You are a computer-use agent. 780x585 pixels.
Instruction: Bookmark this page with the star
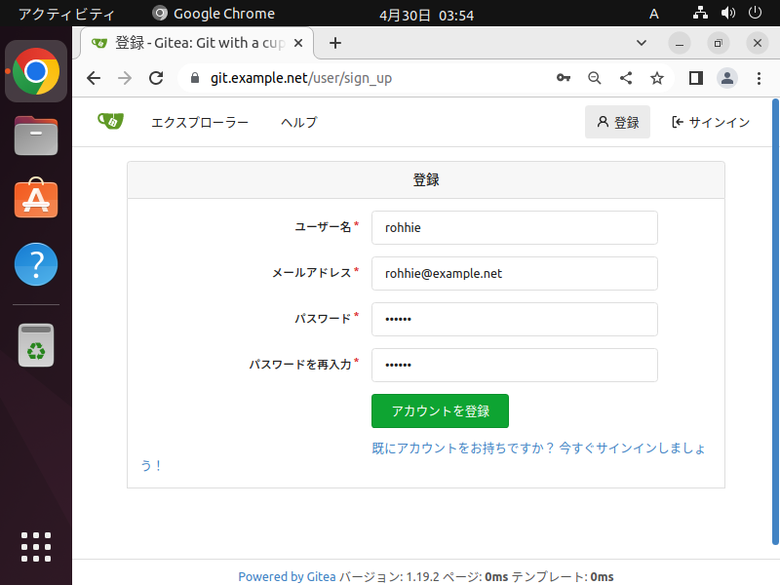click(x=657, y=78)
